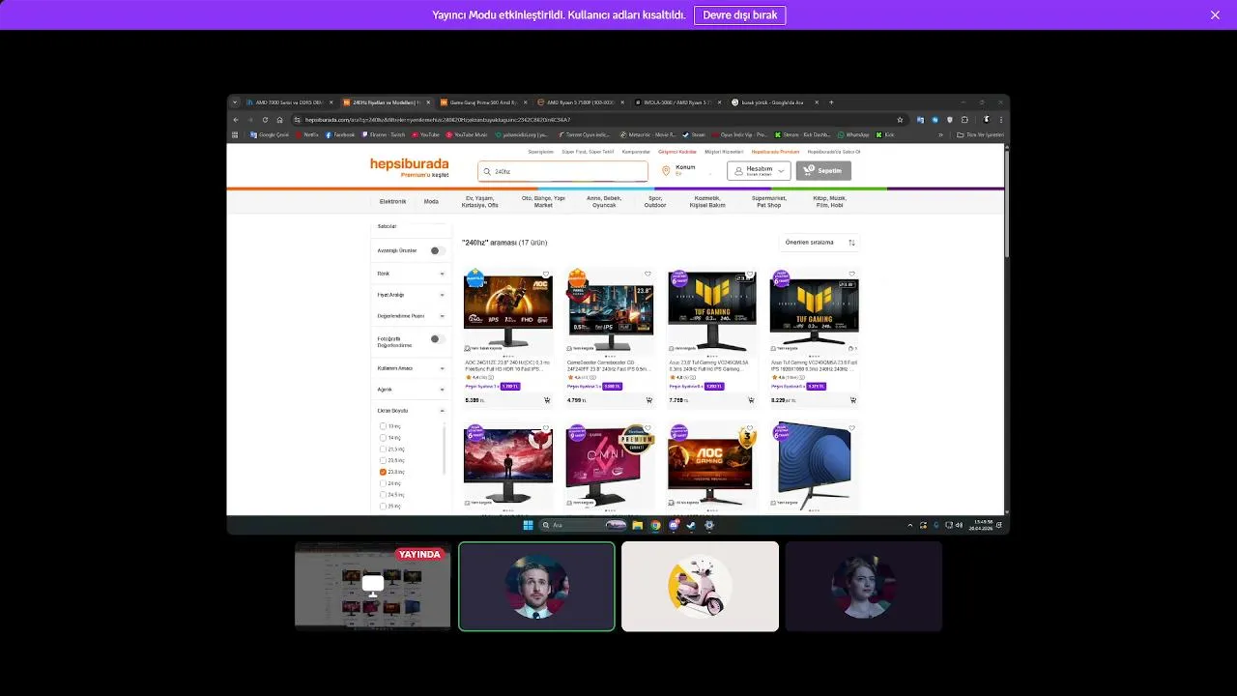Click the browser back arrow
This screenshot has height=696, width=1237.
coord(236,120)
